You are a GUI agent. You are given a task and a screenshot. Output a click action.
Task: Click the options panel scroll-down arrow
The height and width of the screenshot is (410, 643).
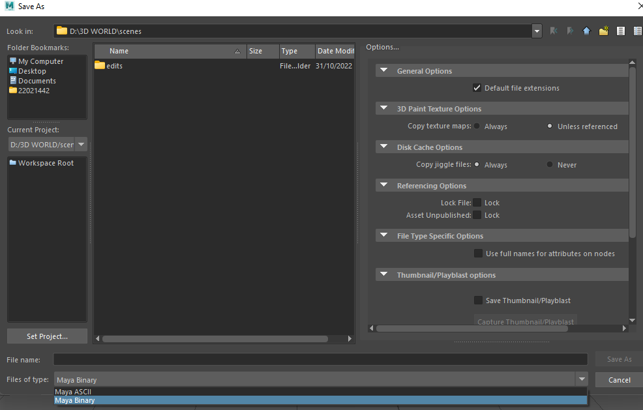click(632, 320)
